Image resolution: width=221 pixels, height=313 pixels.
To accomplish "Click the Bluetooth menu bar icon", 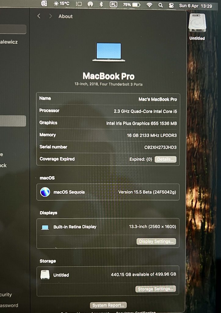I will pyautogui.click(x=101, y=4).
